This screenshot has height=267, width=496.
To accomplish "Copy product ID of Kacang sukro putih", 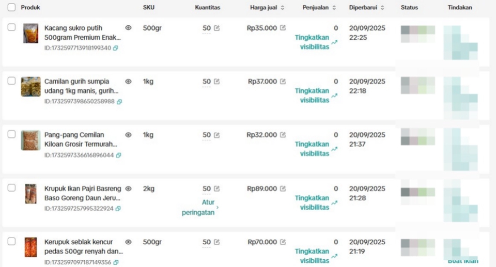I will [x=115, y=48].
